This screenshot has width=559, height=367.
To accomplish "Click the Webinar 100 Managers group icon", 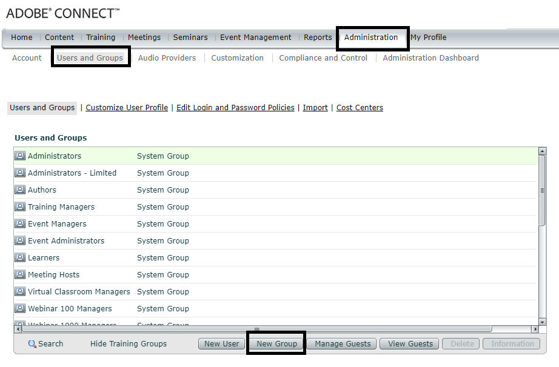I will (20, 309).
